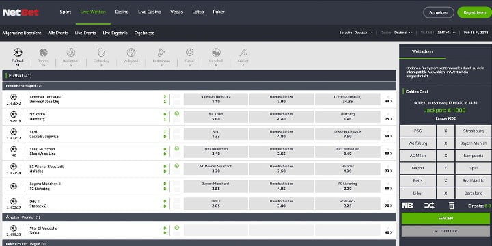
Task: Open the Vegas menu
Action: click(177, 12)
